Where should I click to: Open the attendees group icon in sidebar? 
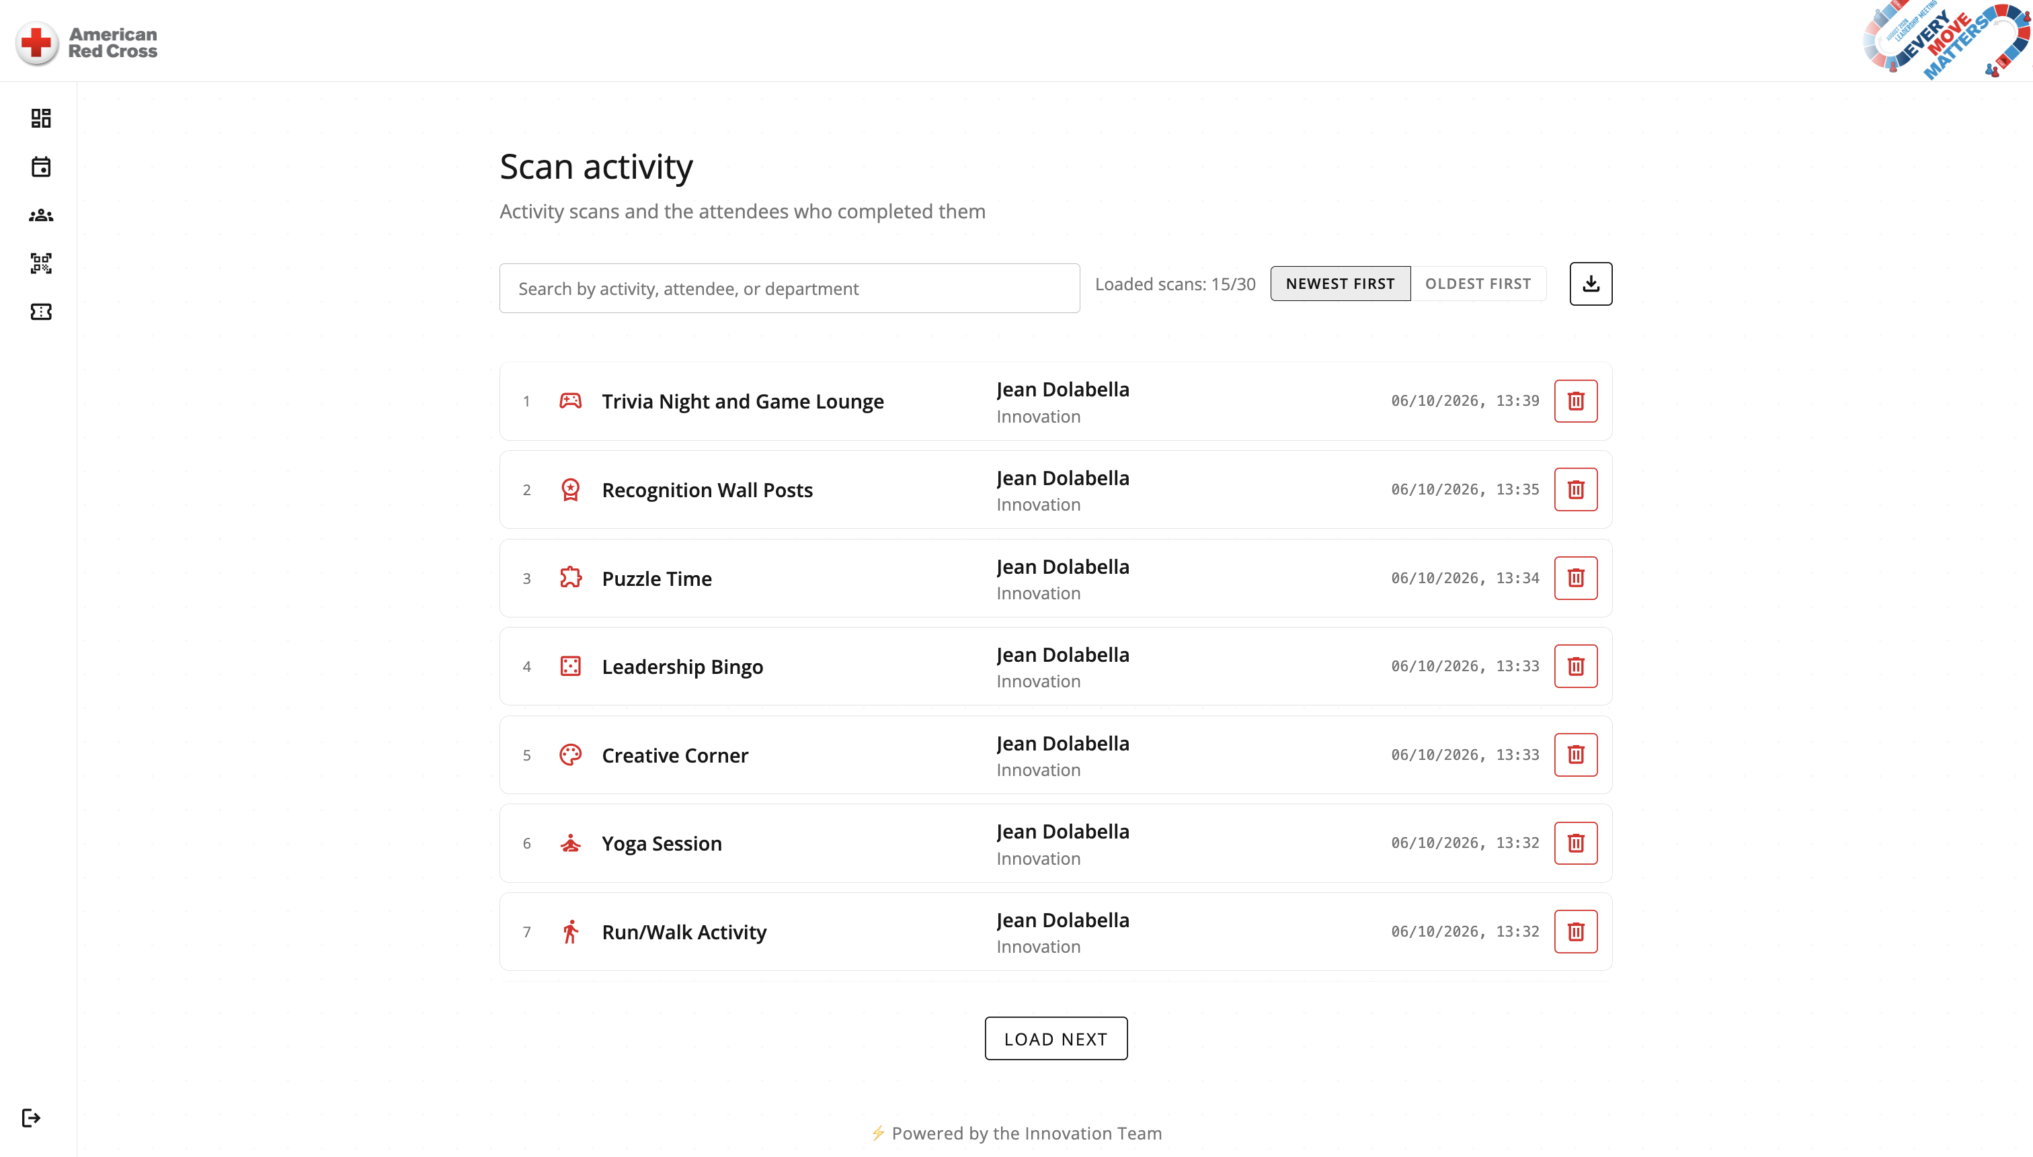tap(40, 216)
